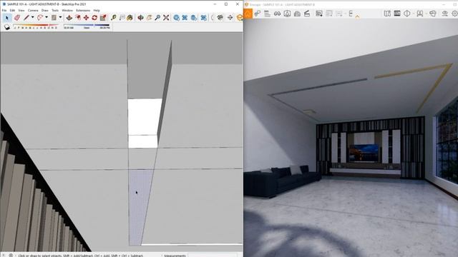Take a screenshot render in Enscape
Image resolution: width=458 pixels, height=257 pixels.
click(x=319, y=14)
